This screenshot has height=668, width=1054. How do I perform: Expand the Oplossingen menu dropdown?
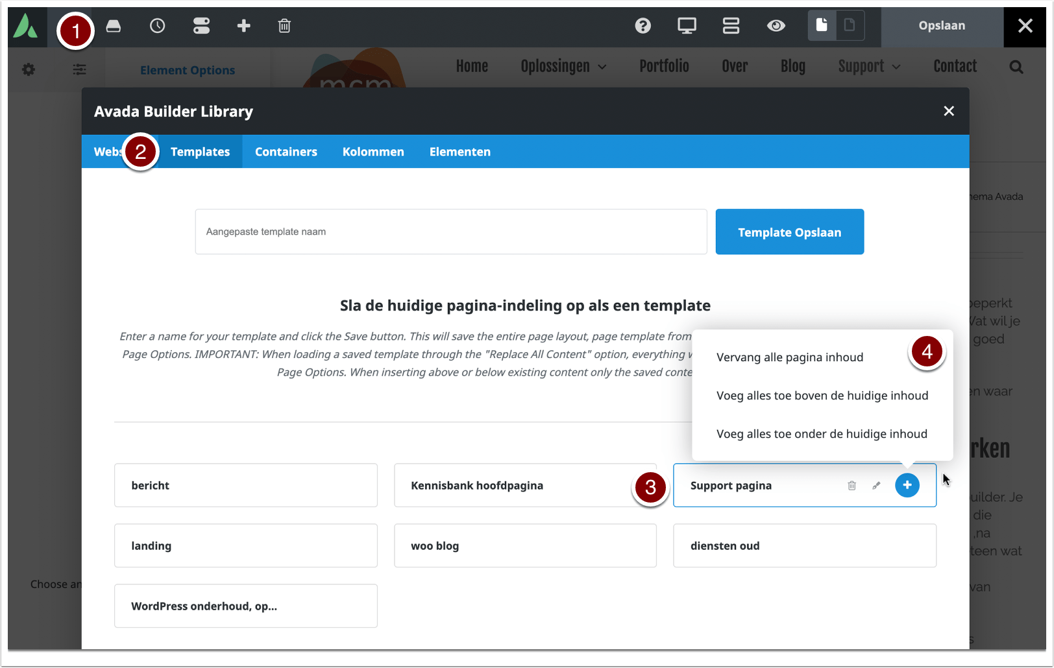(x=563, y=66)
